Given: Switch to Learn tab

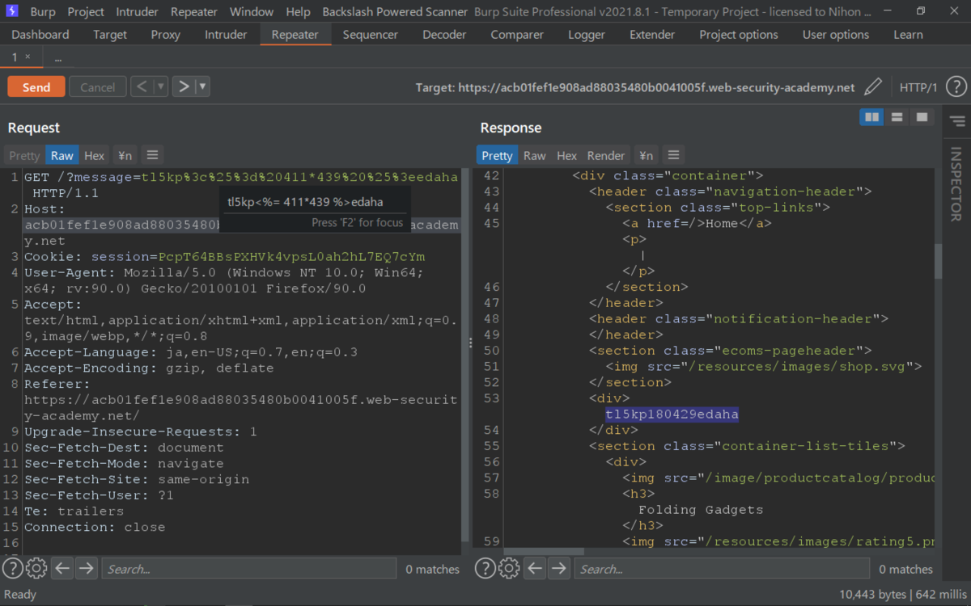Looking at the screenshot, I should point(908,35).
